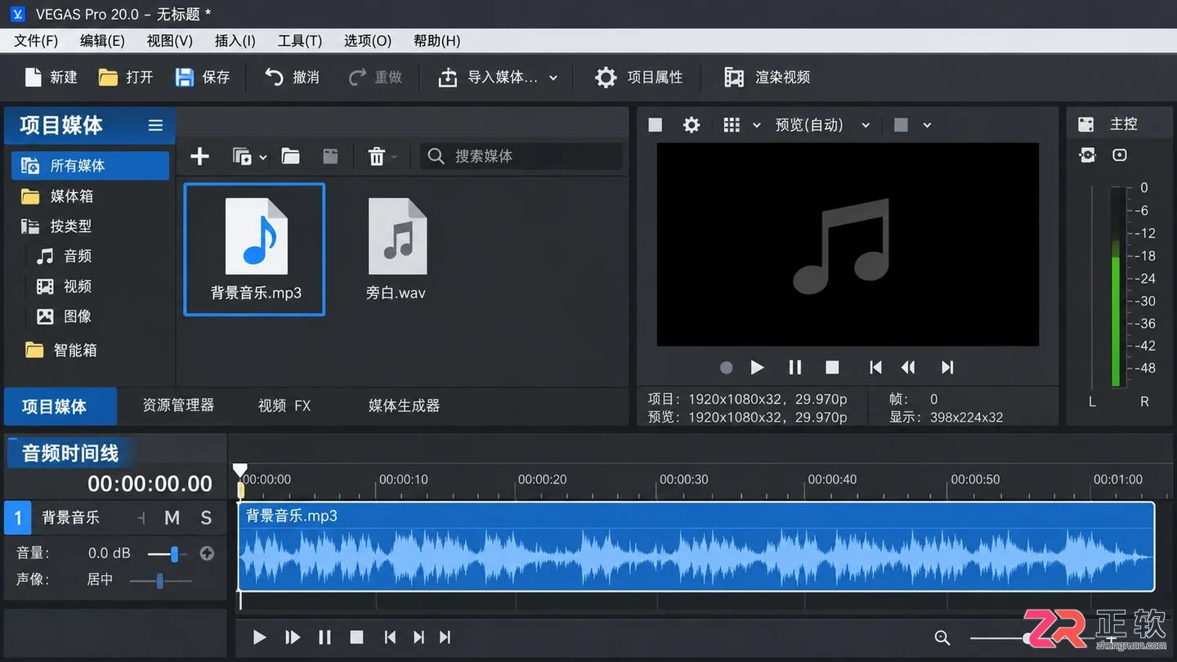Click the 重做 redo button
This screenshot has width=1177, height=662.
(x=375, y=77)
